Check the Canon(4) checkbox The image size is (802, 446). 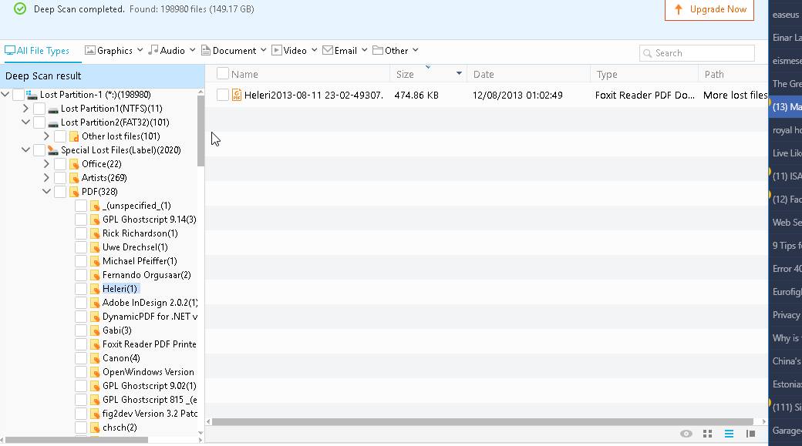tap(81, 358)
